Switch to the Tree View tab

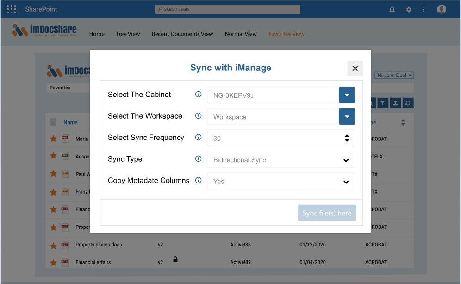click(x=128, y=34)
